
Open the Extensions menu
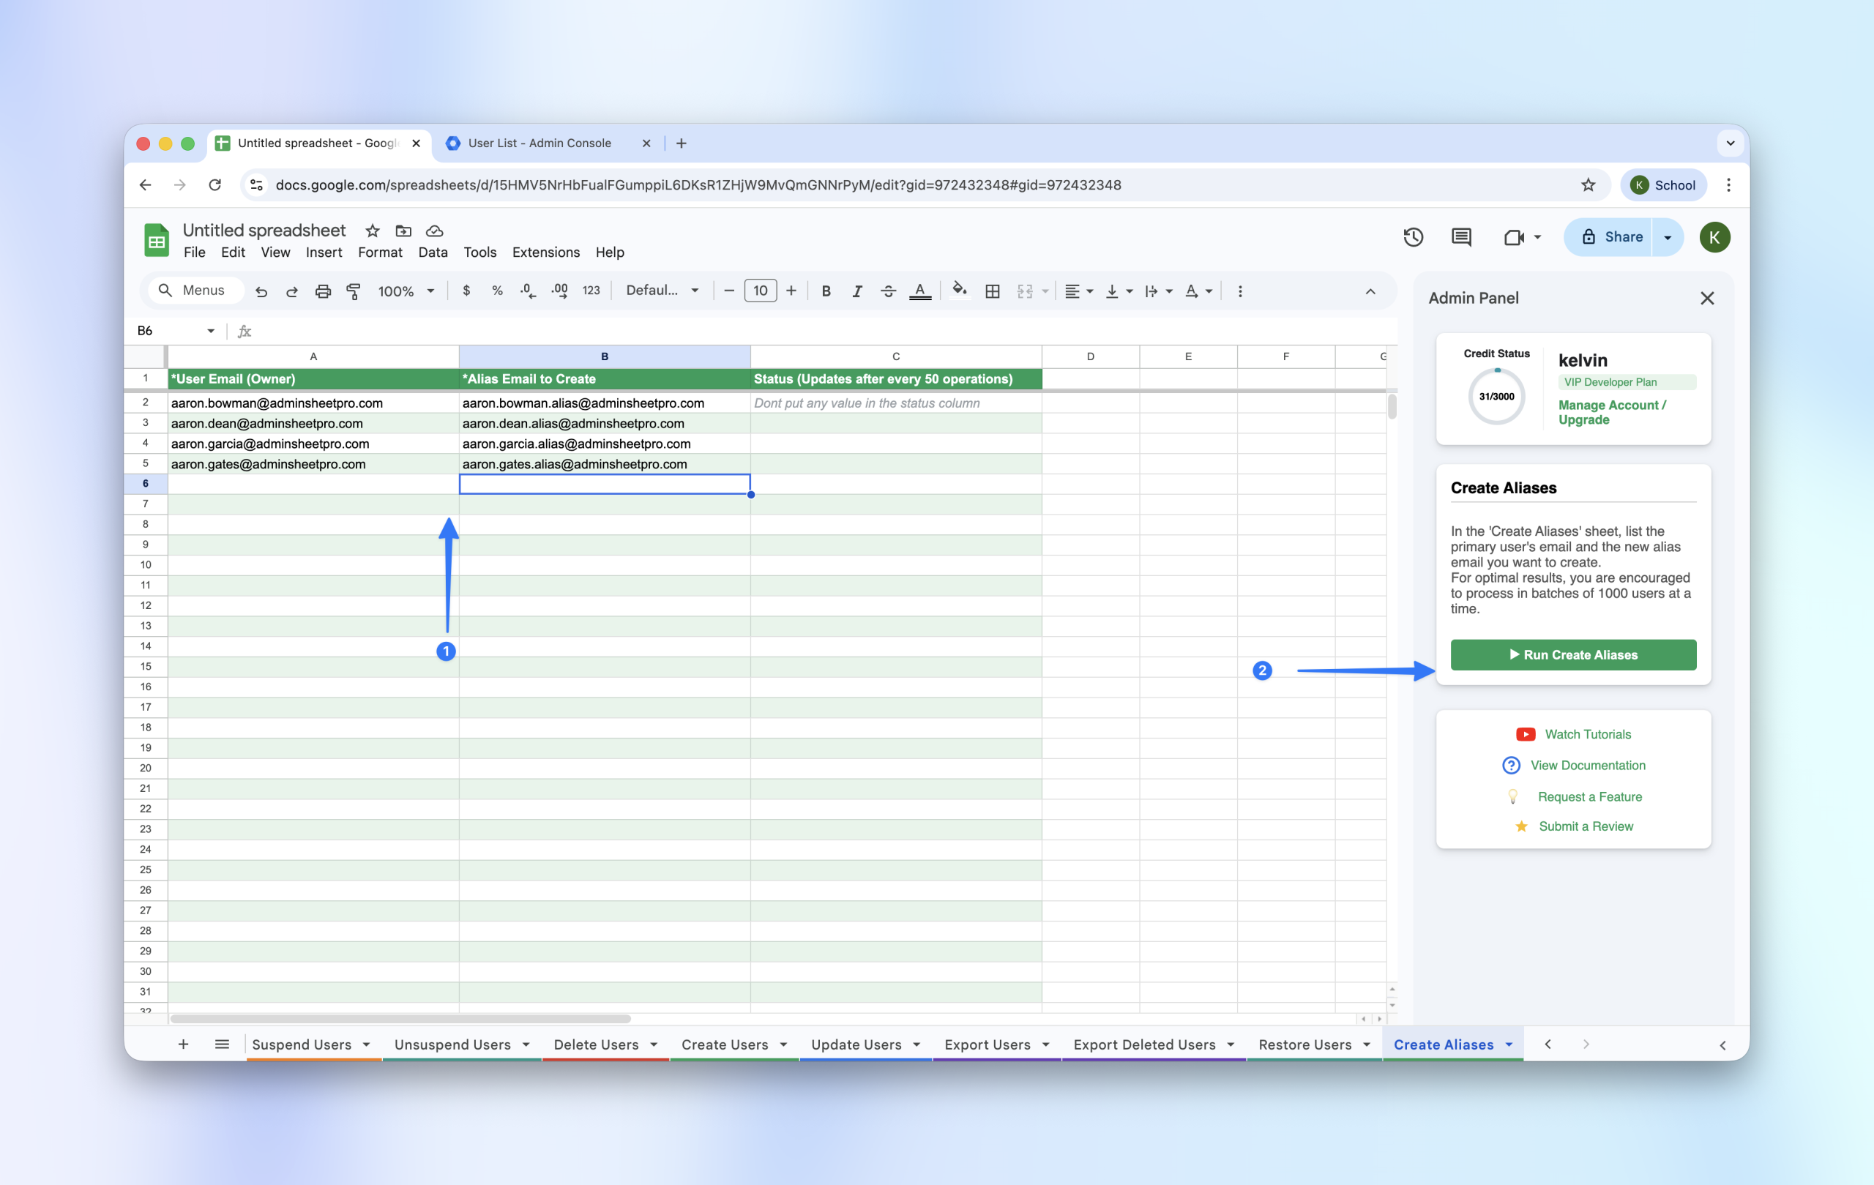[x=545, y=252]
